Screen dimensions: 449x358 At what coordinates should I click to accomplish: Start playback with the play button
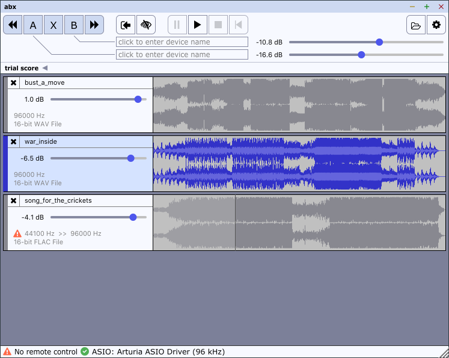pos(197,25)
